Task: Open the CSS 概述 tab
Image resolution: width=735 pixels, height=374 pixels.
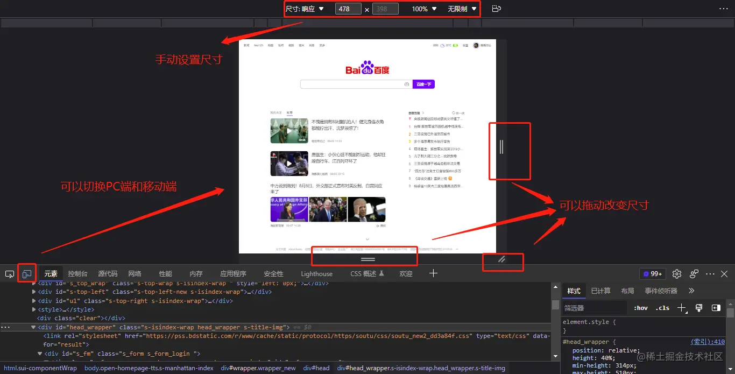Action: click(367, 274)
